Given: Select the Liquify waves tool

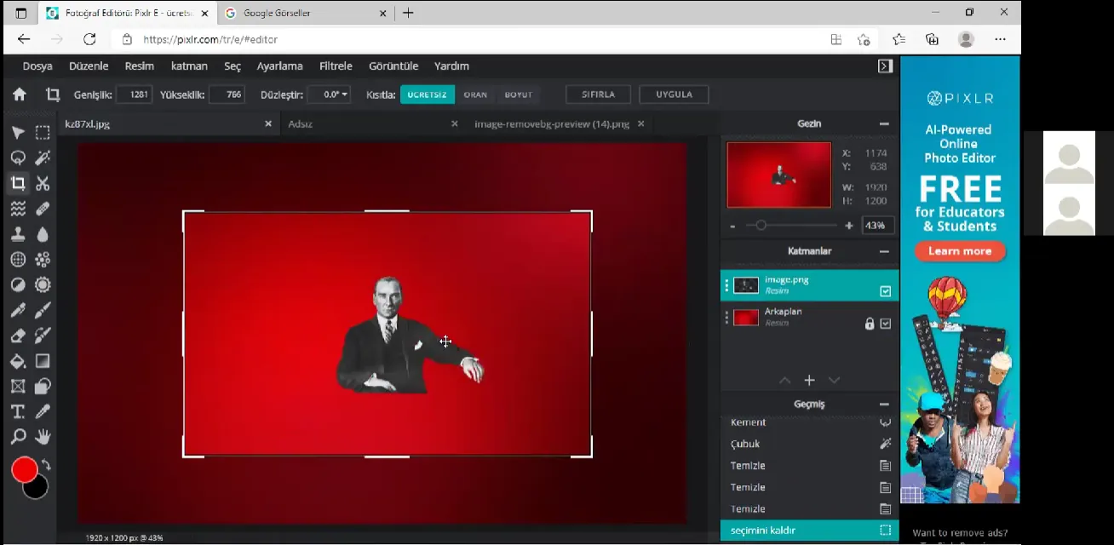Looking at the screenshot, I should [x=18, y=209].
